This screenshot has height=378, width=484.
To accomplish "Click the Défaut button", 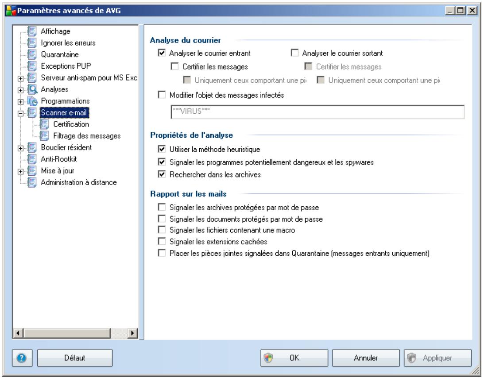I will coord(75,358).
